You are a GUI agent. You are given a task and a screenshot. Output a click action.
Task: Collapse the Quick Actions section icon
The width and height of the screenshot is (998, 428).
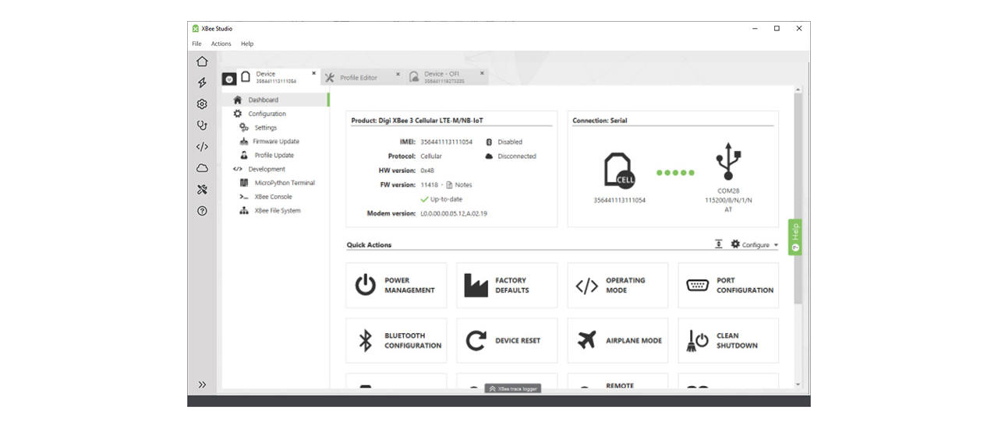click(x=719, y=244)
